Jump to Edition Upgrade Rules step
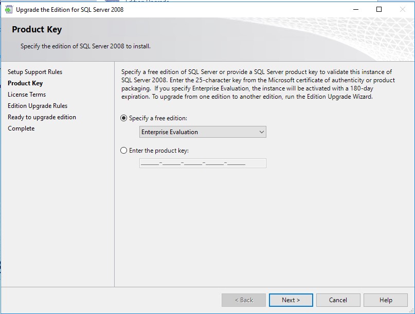Screen dimensions: 415x314 coord(38,106)
